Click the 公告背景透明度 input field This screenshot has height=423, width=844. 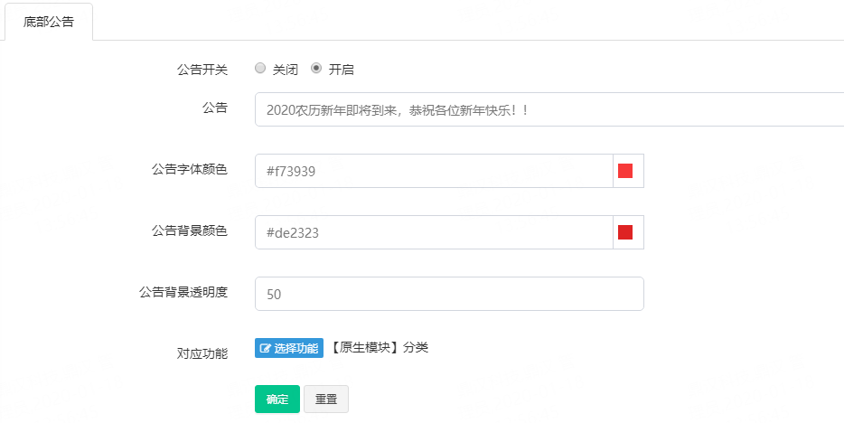click(449, 294)
